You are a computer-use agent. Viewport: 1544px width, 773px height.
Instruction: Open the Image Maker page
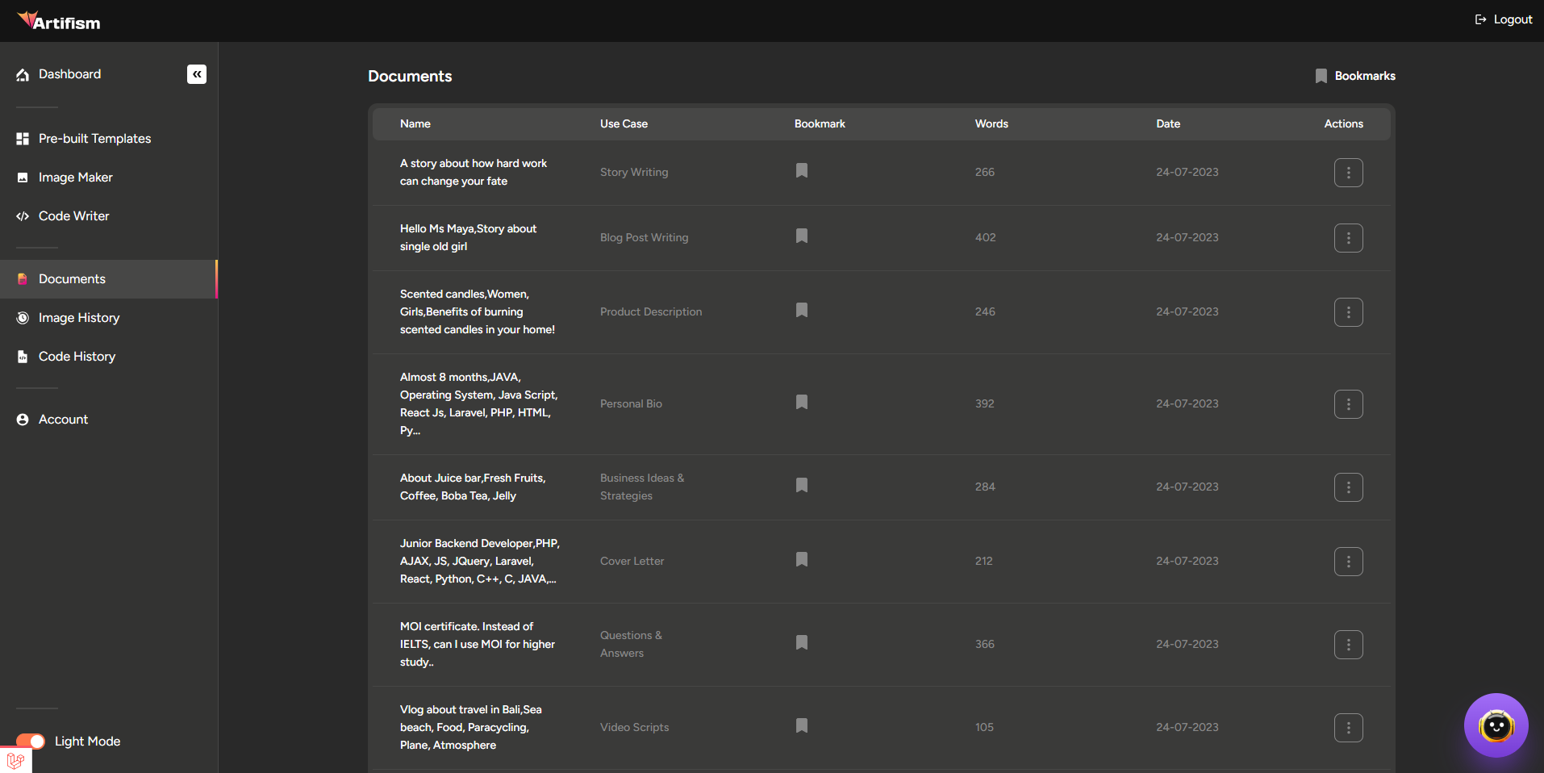point(75,178)
